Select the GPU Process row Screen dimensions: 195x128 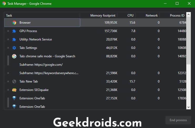(95, 31)
